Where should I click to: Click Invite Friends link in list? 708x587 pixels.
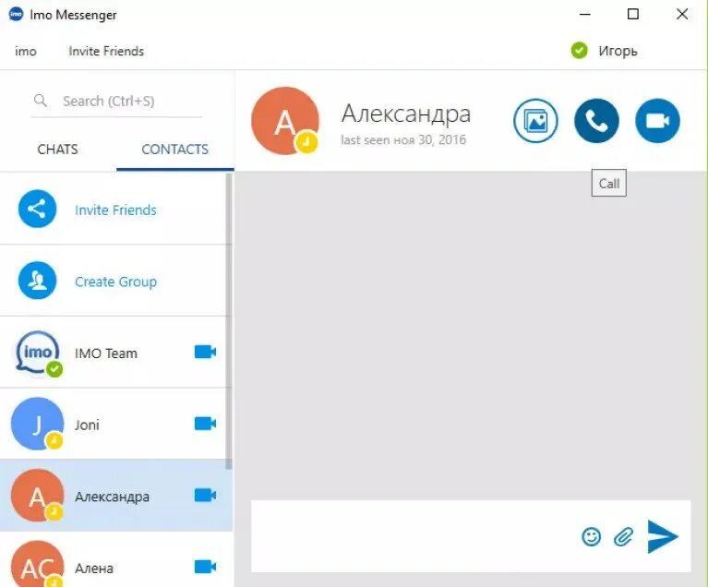point(115,210)
